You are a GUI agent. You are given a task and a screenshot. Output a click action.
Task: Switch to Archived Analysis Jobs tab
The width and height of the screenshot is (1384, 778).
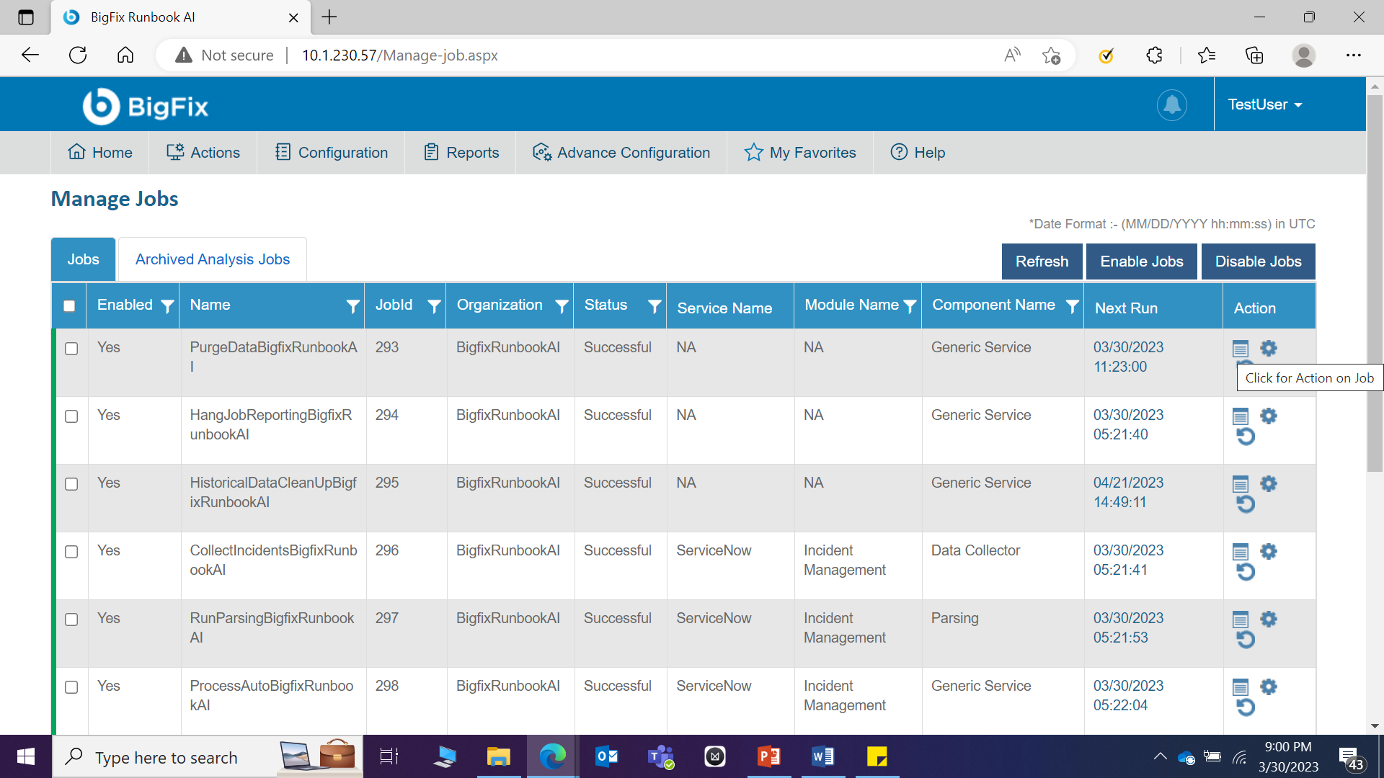coord(212,259)
